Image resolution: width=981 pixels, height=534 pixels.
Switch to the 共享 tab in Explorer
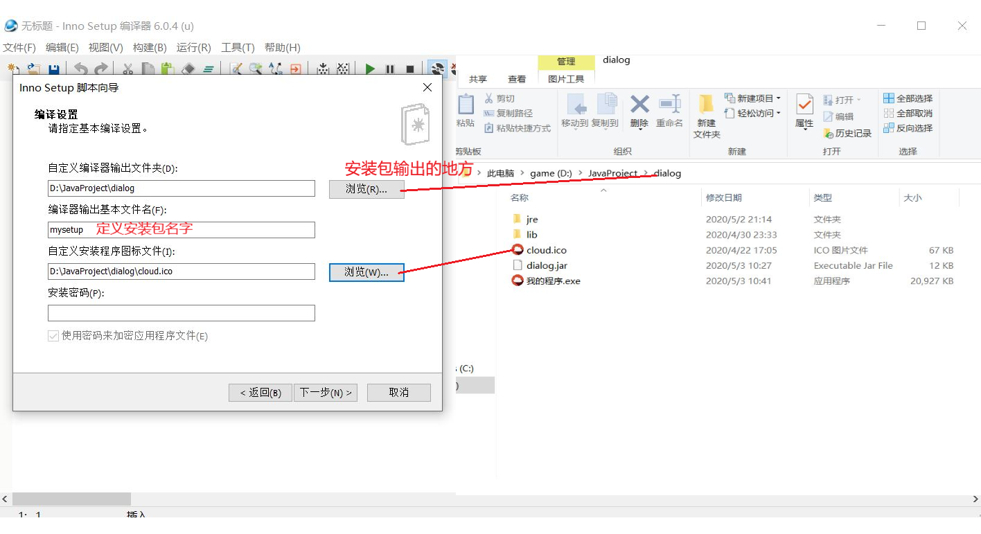pos(478,79)
